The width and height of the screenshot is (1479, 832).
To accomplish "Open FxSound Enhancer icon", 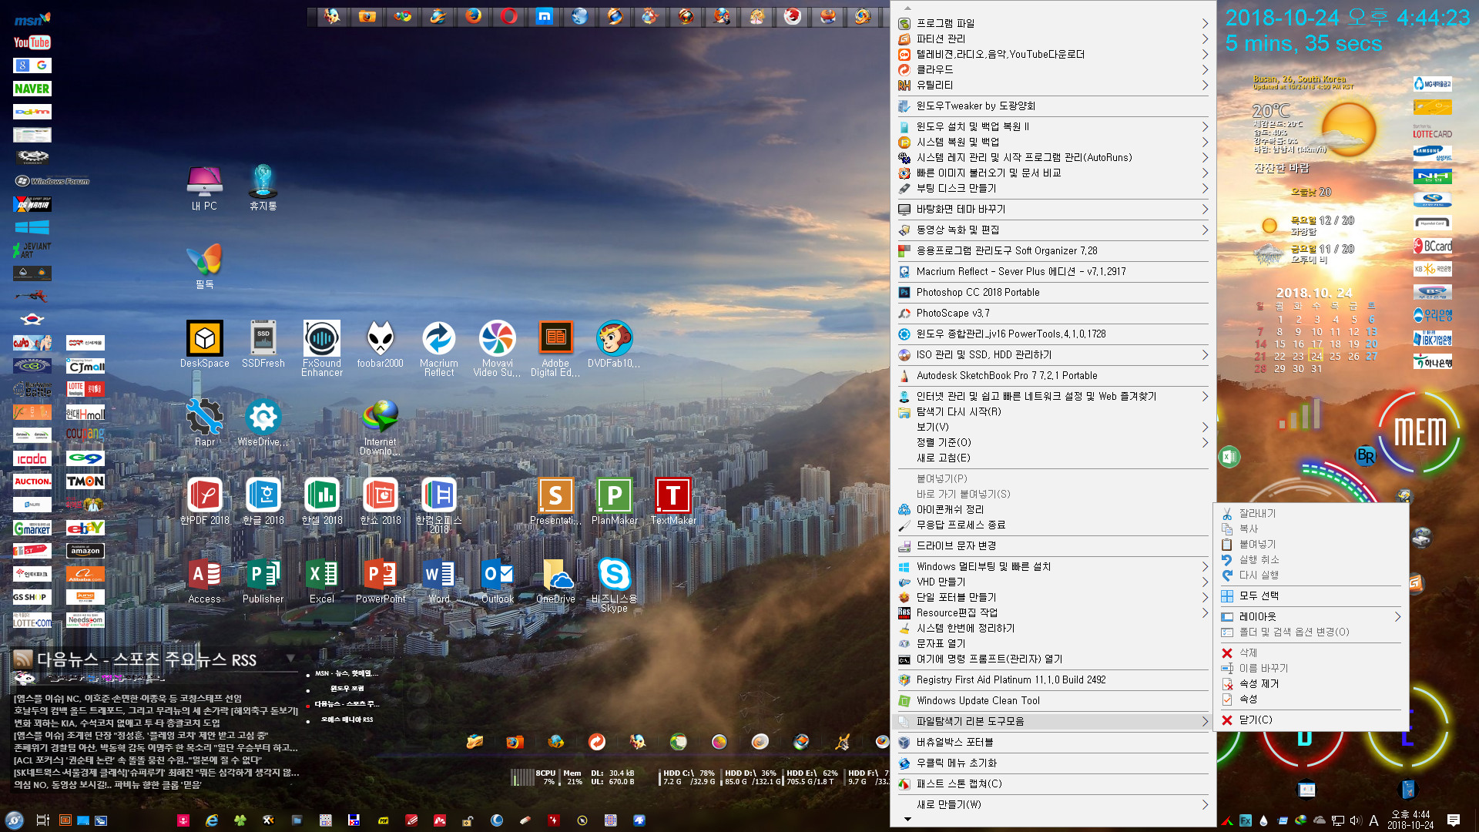I will pos(321,348).
